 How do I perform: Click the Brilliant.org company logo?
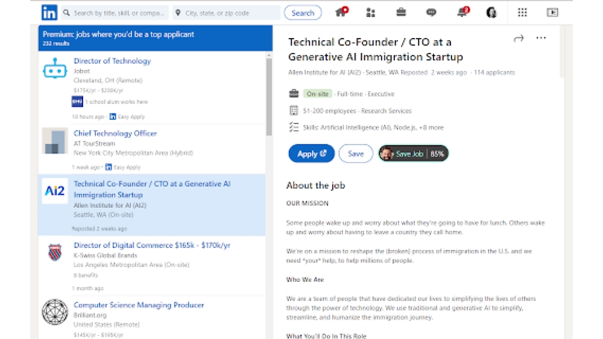55,312
